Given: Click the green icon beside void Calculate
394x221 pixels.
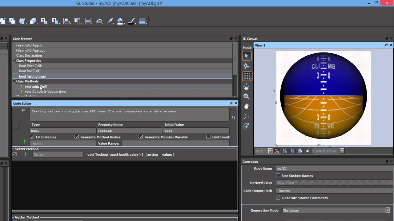Looking at the screenshot, I should coord(21,91).
